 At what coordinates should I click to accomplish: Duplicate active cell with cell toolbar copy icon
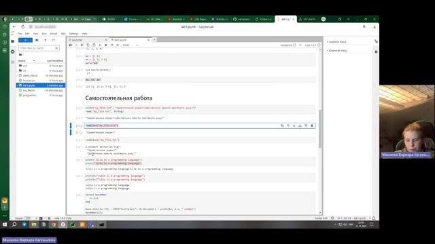tap(282, 125)
